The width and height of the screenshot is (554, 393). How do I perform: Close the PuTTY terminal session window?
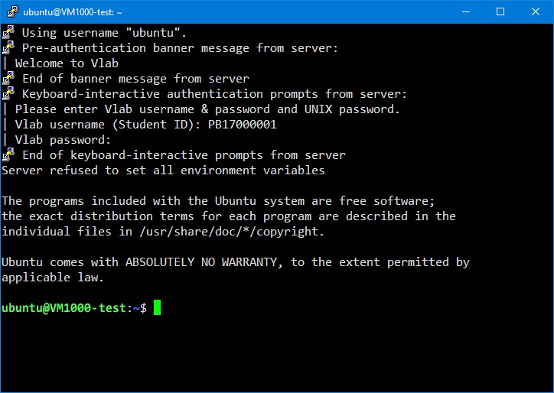click(x=536, y=11)
